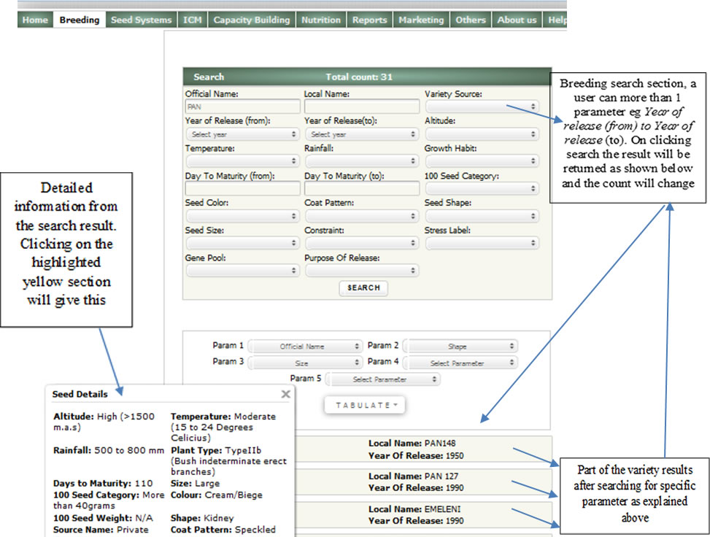
Task: Choose a Seed Color option
Action: coord(242,216)
